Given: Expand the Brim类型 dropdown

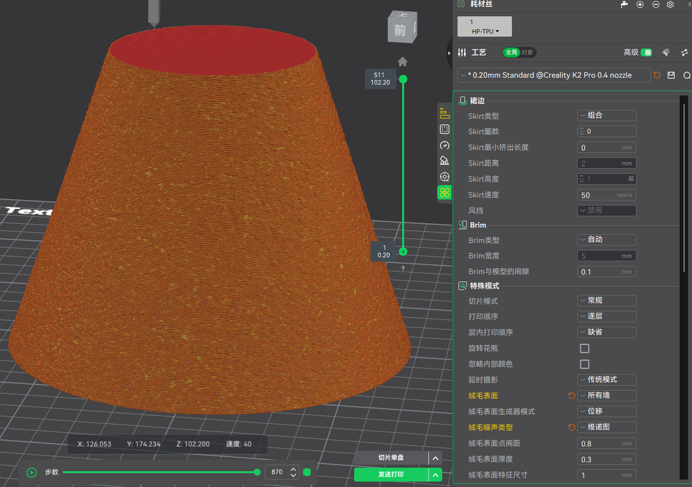Looking at the screenshot, I should tap(607, 240).
